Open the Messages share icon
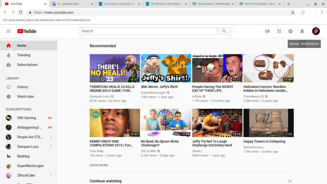 (x=290, y=31)
